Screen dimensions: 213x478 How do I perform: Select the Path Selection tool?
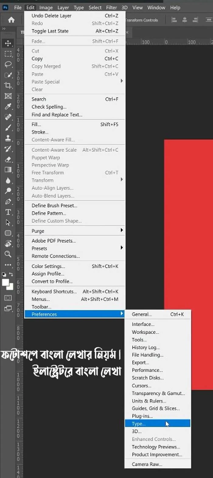pos(8,222)
